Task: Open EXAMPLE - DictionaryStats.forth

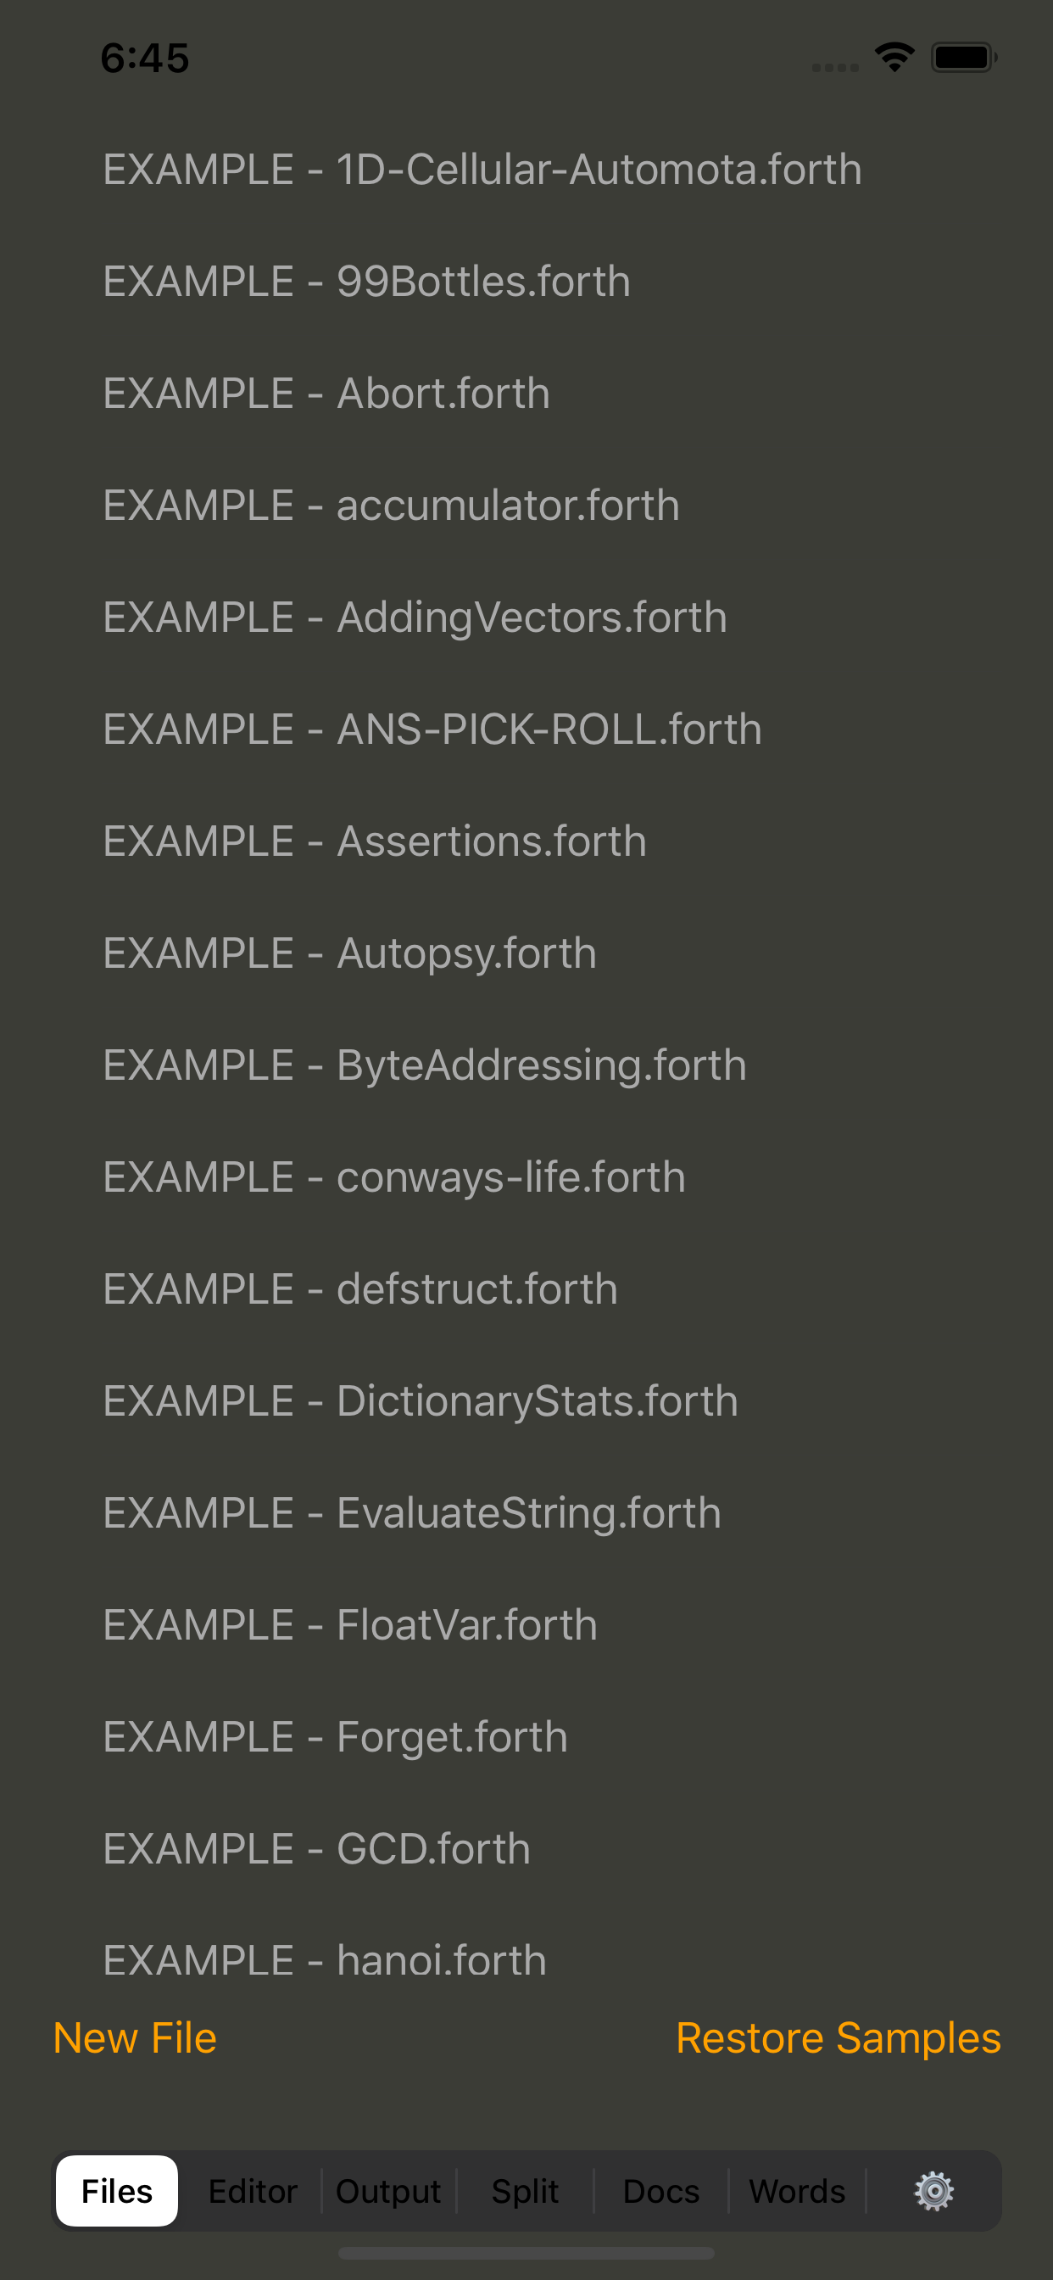Action: click(x=421, y=1400)
